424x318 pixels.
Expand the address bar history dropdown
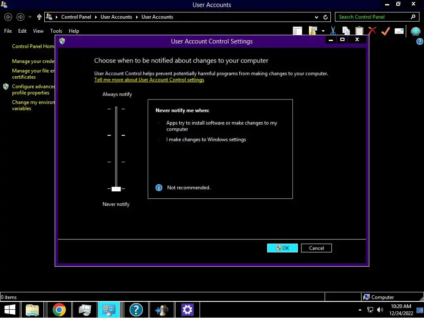316,17
